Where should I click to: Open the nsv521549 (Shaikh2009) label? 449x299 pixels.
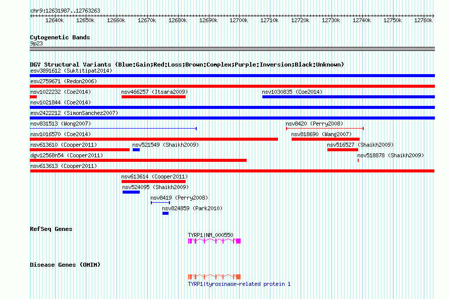165,145
